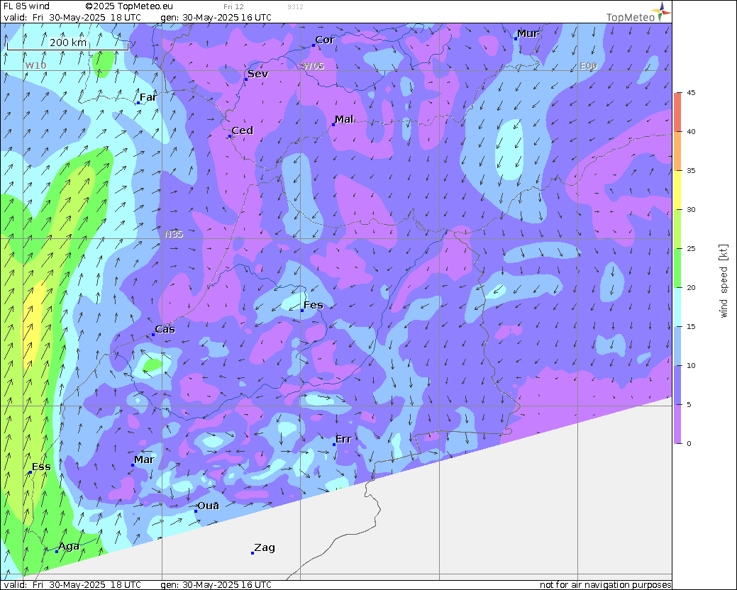The image size is (737, 590).
Task: Click the 15 kt legend value
Action: coord(691,326)
